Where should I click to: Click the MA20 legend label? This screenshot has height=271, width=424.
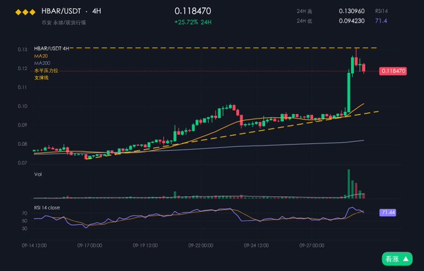41,56
